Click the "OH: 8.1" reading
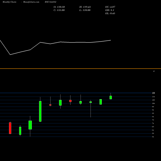This screenshot has height=161, width=161. tap(109, 10)
